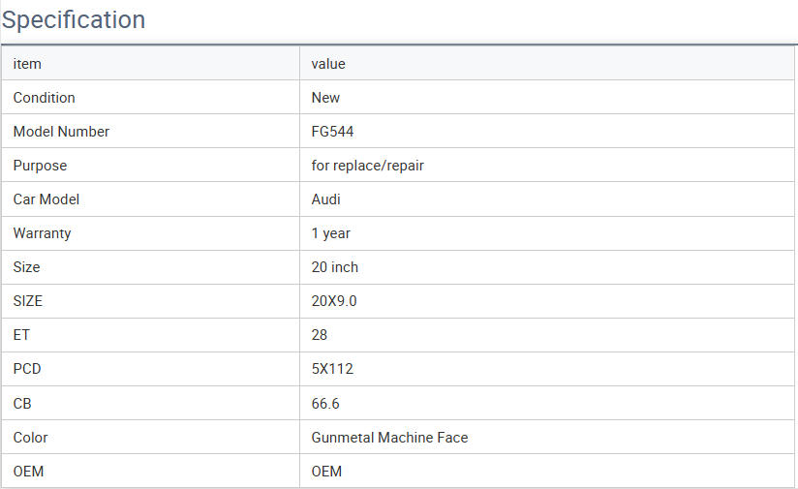Viewport: 798px width, 489px height.
Task: Select the 'New' condition value
Action: click(x=325, y=98)
